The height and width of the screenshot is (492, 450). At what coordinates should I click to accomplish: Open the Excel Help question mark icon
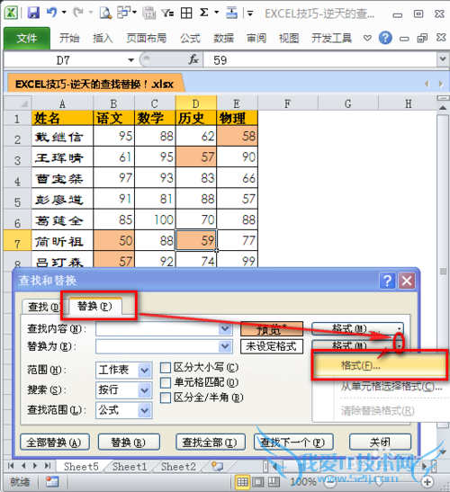385,38
